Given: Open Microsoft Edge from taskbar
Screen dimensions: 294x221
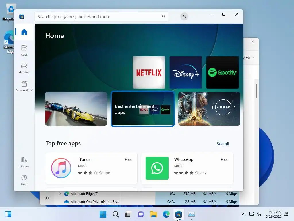Looking at the screenshot, I should 166,214.
